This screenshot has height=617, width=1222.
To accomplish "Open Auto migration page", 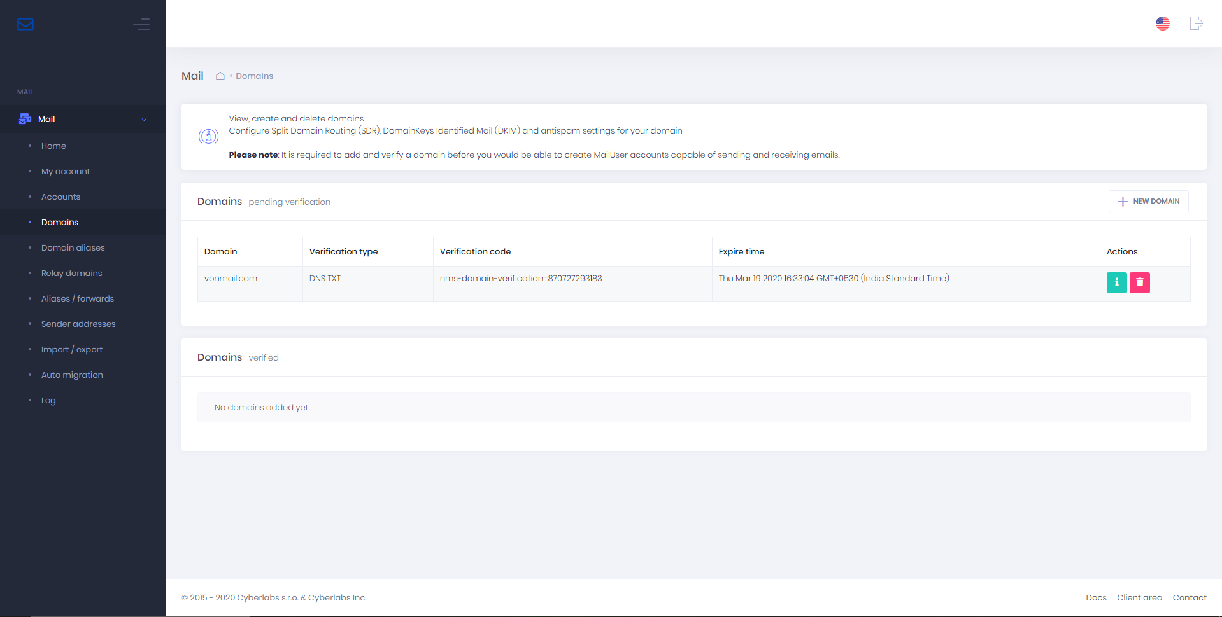I will coord(72,375).
